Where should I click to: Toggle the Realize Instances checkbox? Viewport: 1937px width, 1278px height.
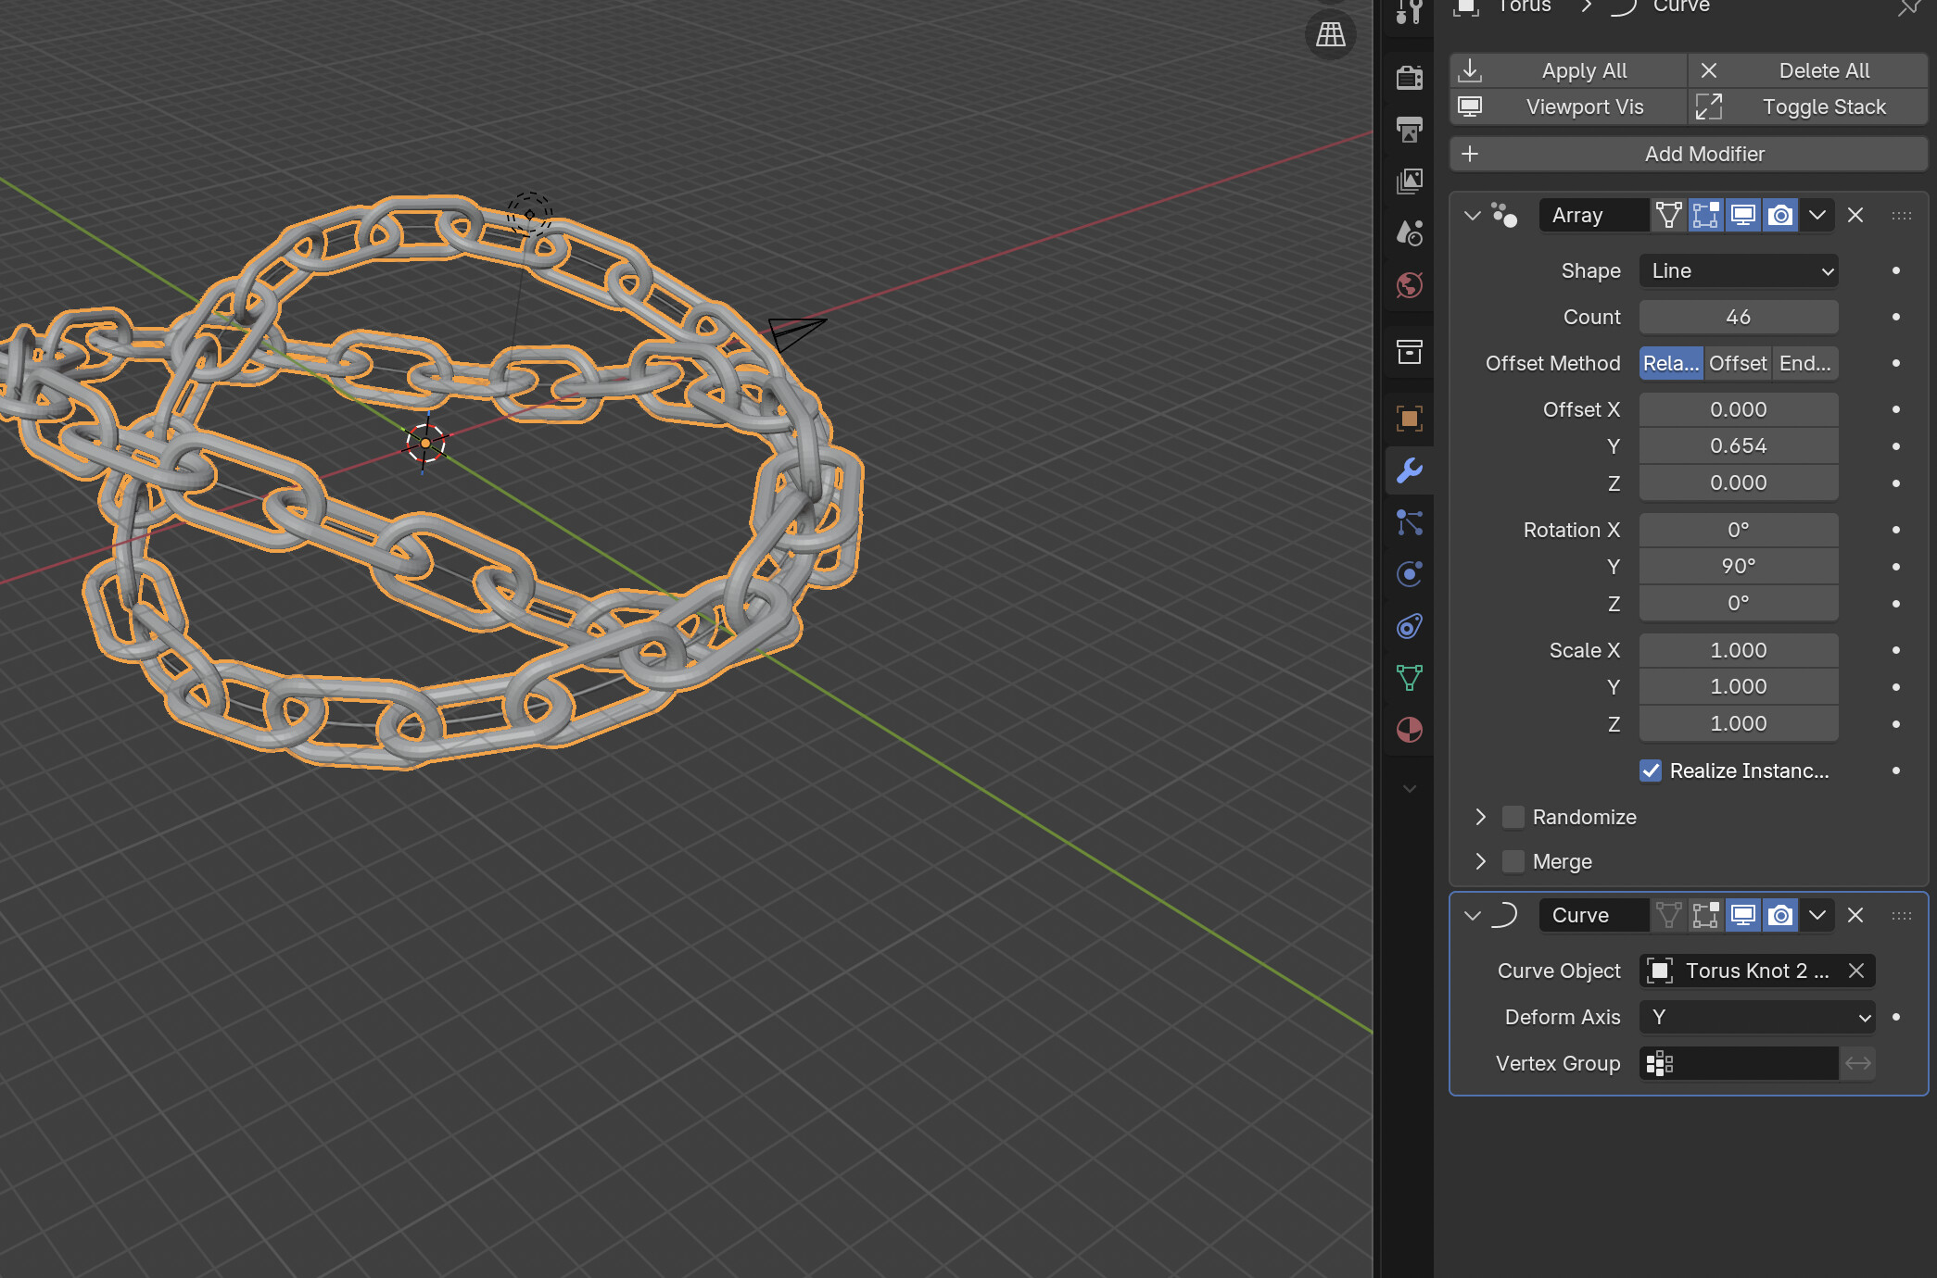1651,771
